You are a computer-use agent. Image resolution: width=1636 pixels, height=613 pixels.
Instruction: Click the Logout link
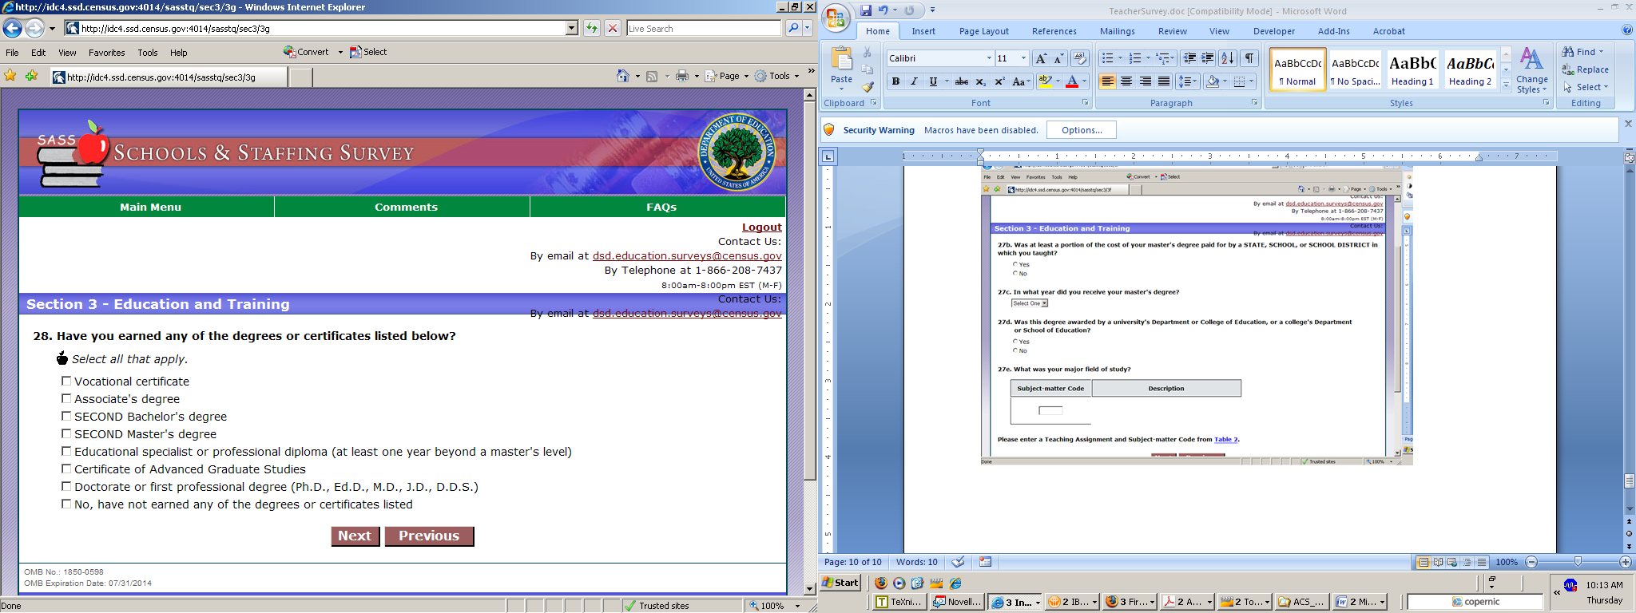(761, 227)
